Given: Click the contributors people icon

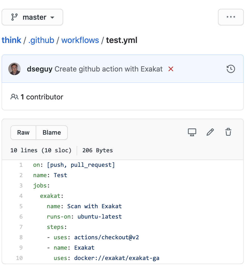Looking at the screenshot, I should (14, 97).
